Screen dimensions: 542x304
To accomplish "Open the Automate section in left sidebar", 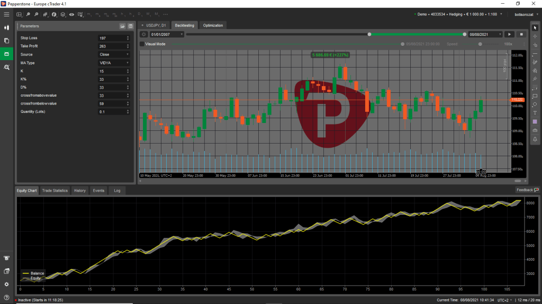I will click(6, 54).
